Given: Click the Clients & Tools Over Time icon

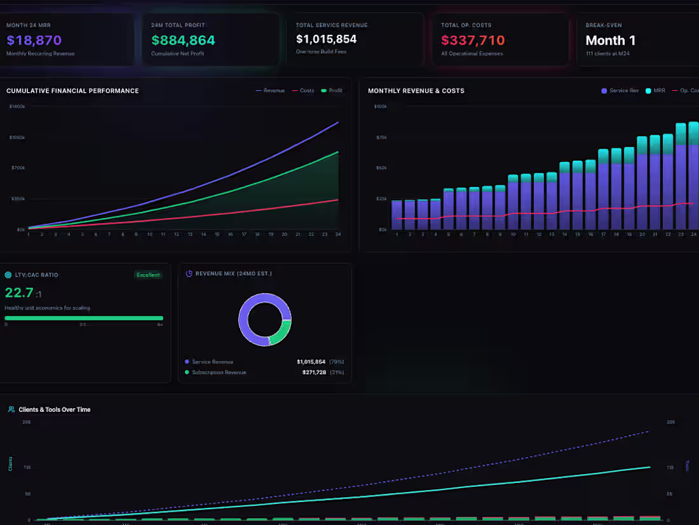Looking at the screenshot, I should click(x=11, y=410).
